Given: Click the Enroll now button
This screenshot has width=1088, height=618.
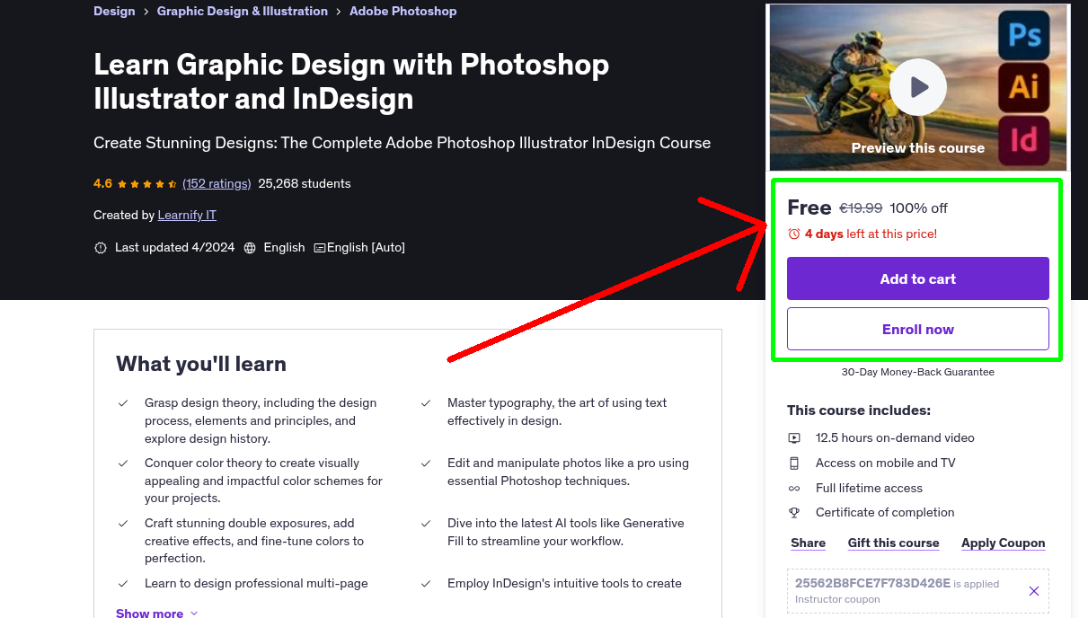Looking at the screenshot, I should pyautogui.click(x=918, y=329).
